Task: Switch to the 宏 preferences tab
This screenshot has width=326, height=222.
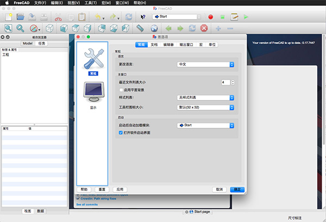Action: [201, 45]
